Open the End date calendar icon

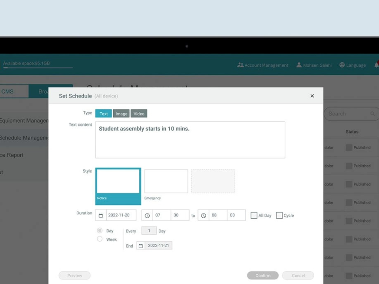pyautogui.click(x=141, y=246)
